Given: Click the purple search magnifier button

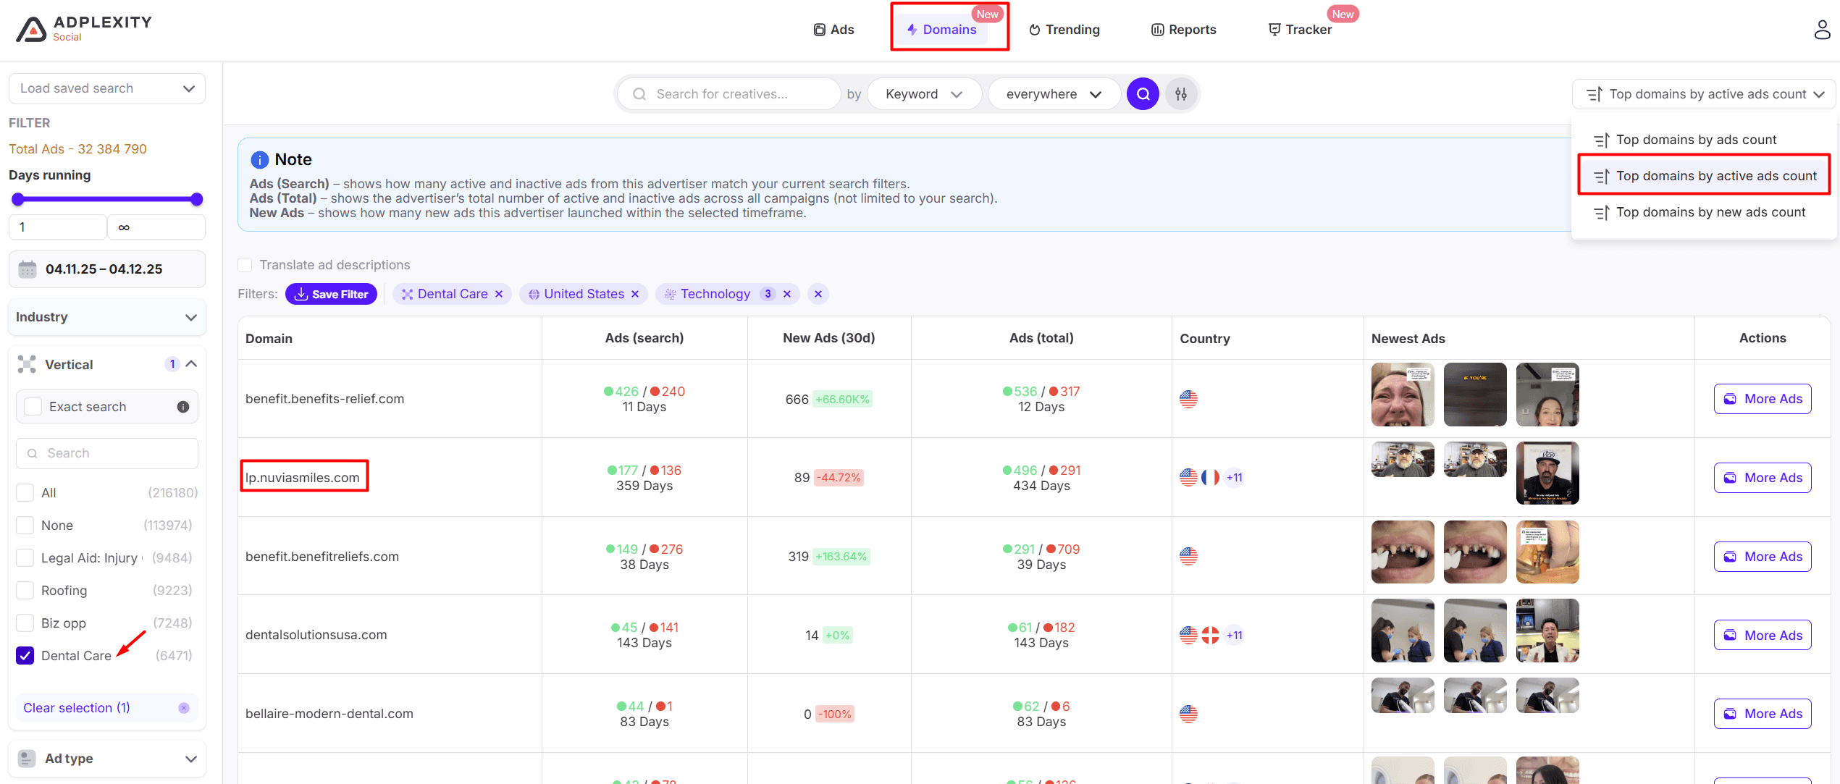Looking at the screenshot, I should coord(1143,94).
